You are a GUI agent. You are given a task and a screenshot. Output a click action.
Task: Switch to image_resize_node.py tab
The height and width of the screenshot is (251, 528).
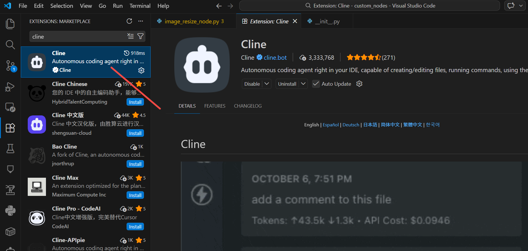194,21
